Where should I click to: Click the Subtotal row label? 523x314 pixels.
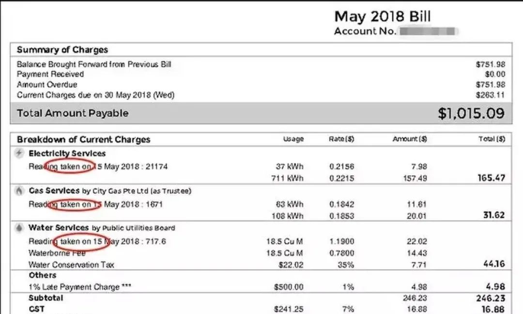coord(46,298)
